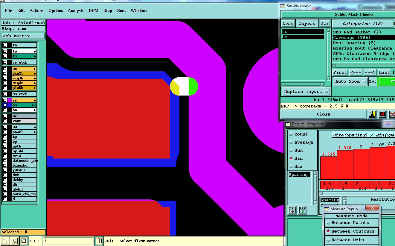Go to next result with right arrow button
395x246 pixels.
[x=370, y=73]
